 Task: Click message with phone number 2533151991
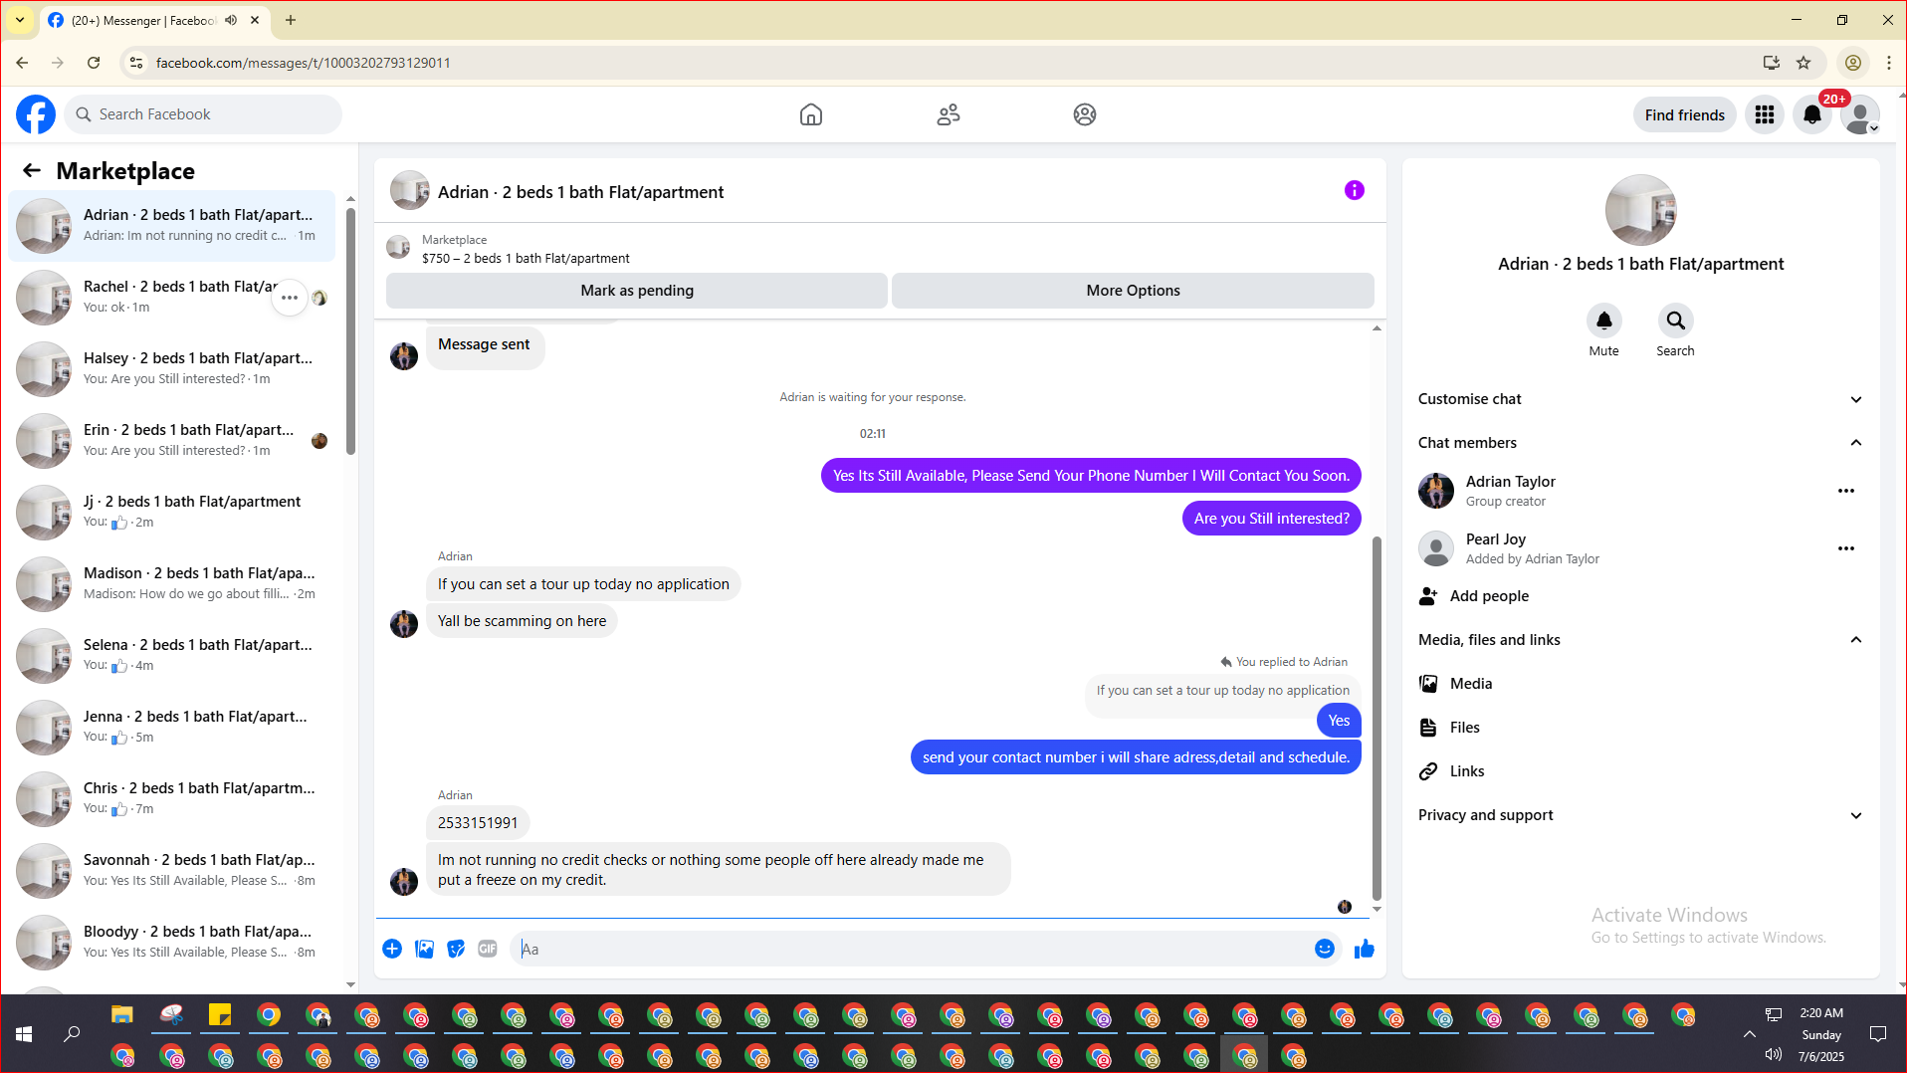point(478,823)
